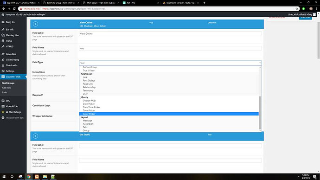The image size is (320, 180).
Task: Switch to Lập Trình C,C++ Facebook tab
Action: pos(21,3)
